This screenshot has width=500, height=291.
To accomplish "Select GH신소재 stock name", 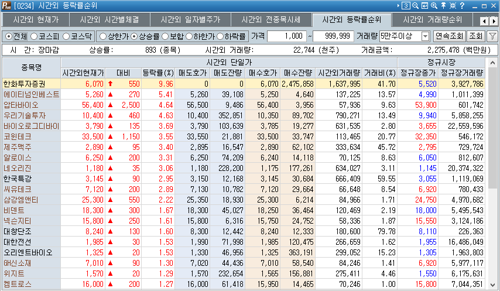I will [17, 263].
